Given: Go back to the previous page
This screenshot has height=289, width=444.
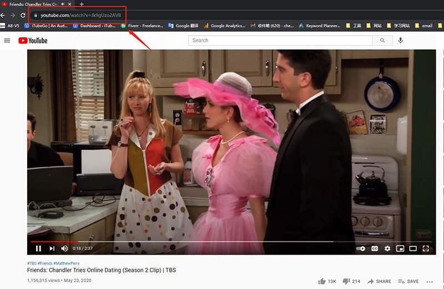Looking at the screenshot, I should (x=3, y=16).
